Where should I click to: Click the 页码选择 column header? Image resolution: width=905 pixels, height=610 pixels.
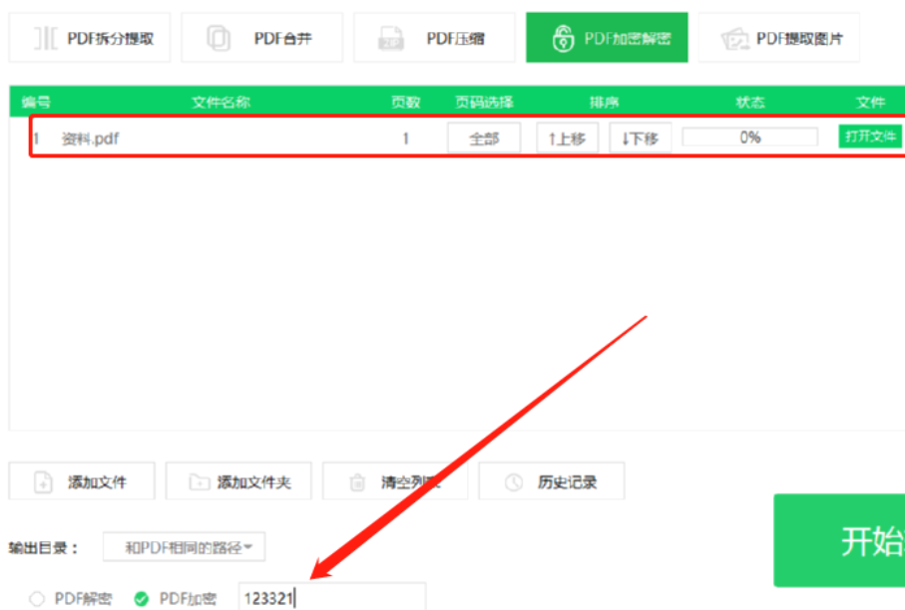pos(484,102)
